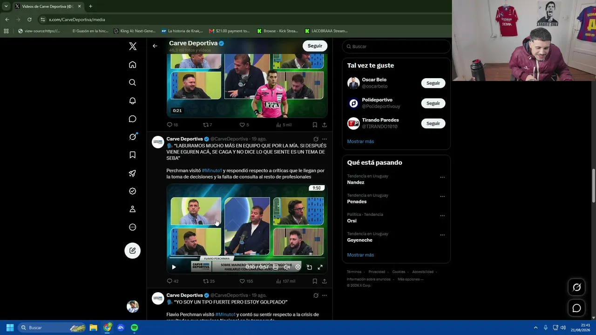Image resolution: width=596 pixels, height=335 pixels.
Task: Seek along the video progress bar
Action: [247, 258]
